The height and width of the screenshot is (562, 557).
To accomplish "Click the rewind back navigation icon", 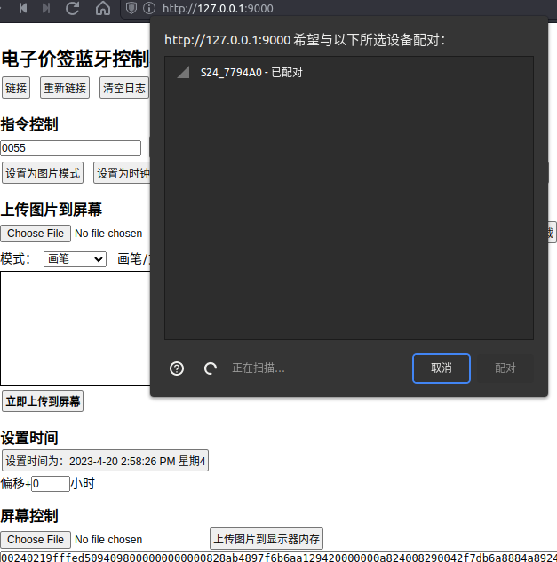I will tap(23, 8).
